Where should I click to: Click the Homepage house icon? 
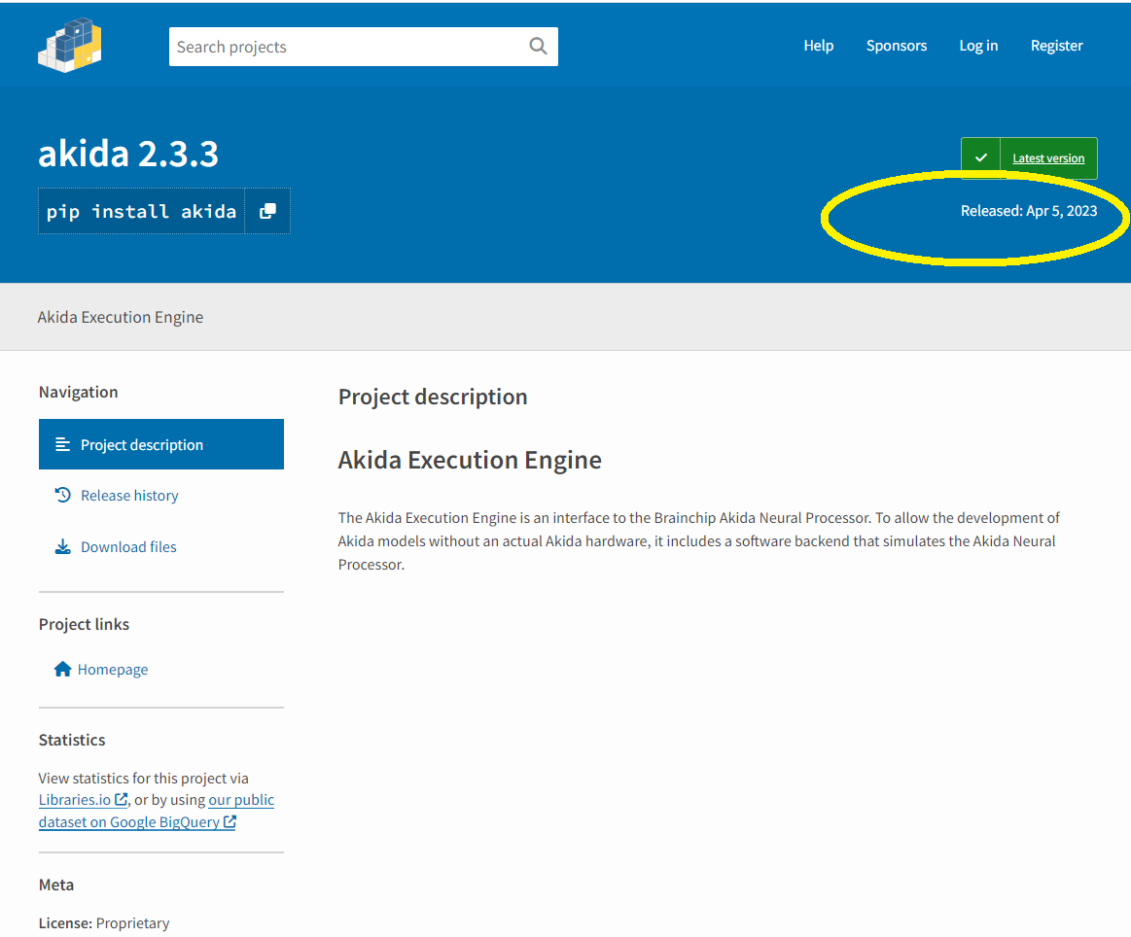coord(63,669)
